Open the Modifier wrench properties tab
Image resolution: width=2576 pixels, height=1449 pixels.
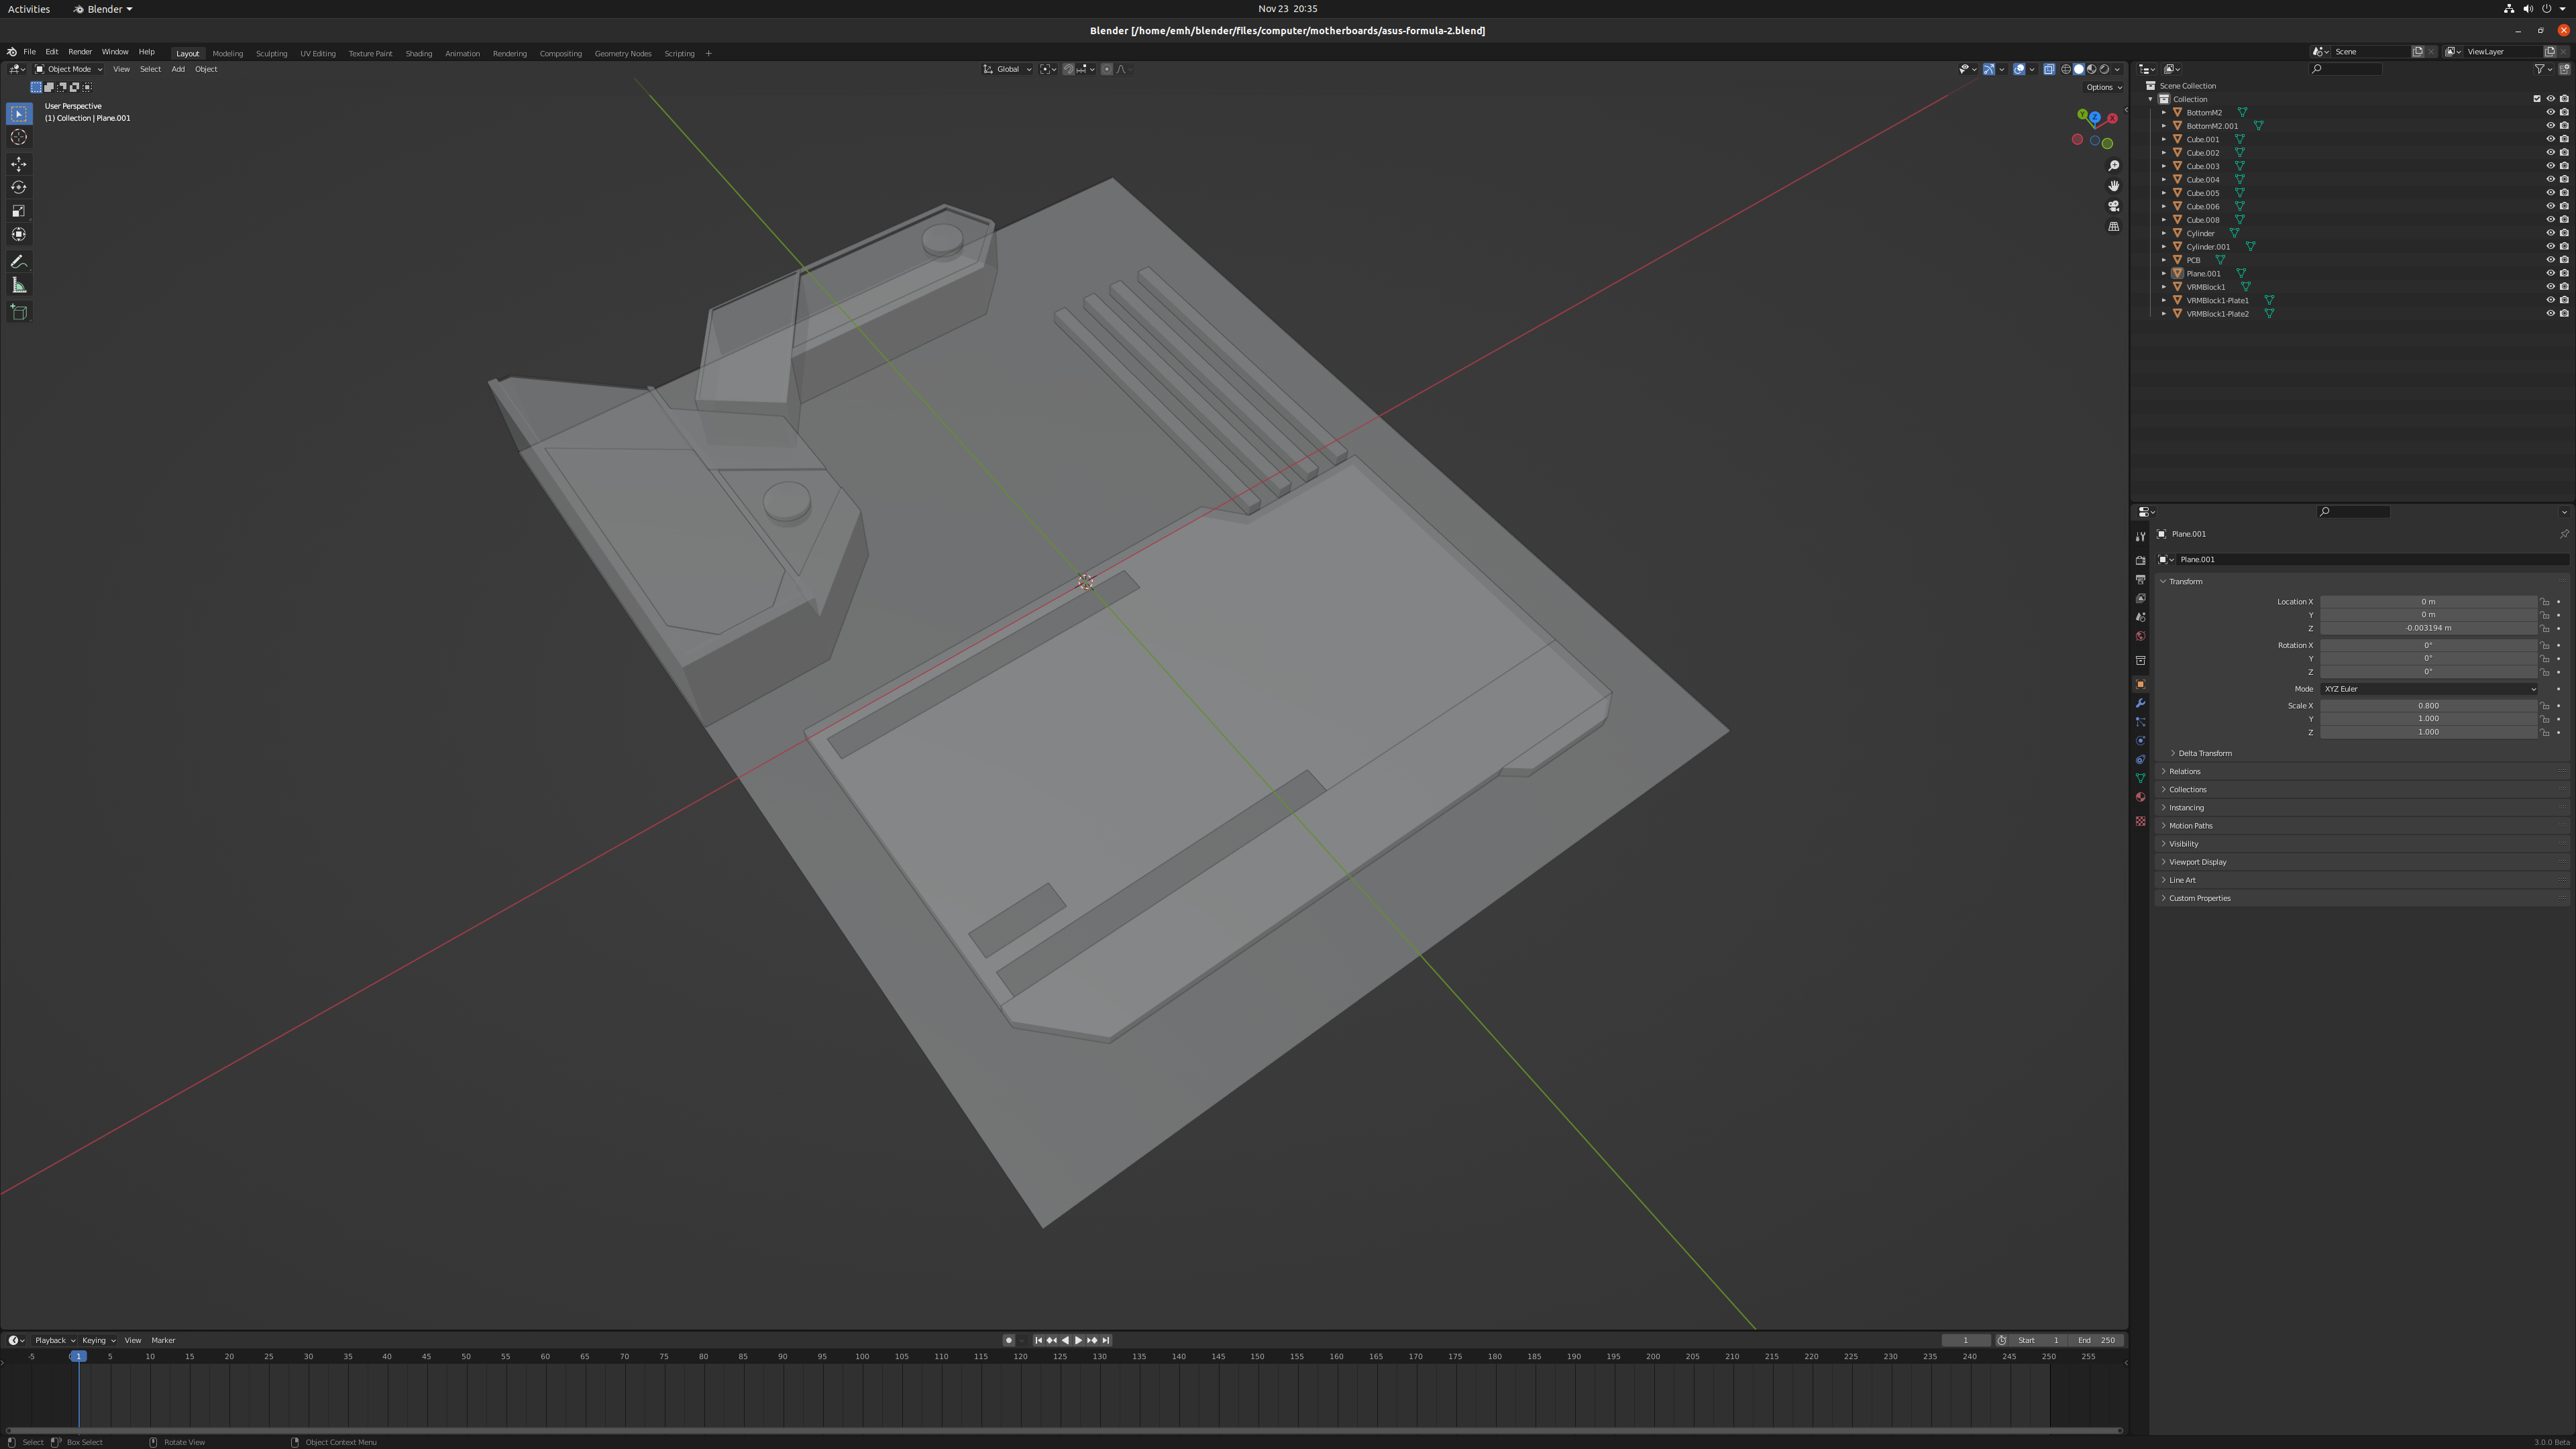click(2140, 703)
